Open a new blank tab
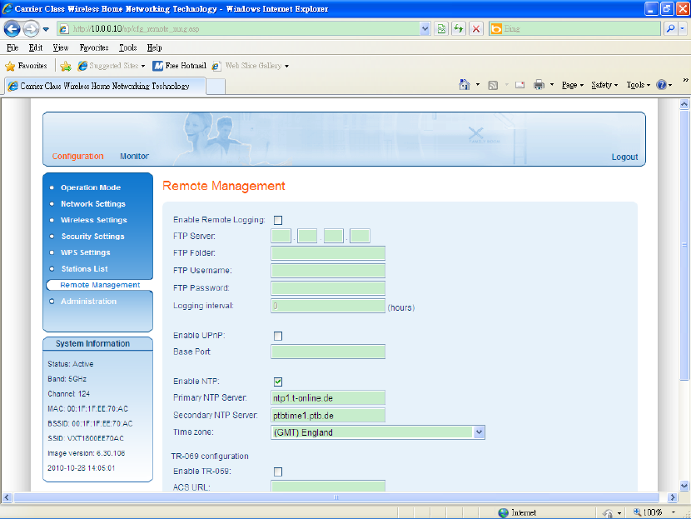 [216, 87]
